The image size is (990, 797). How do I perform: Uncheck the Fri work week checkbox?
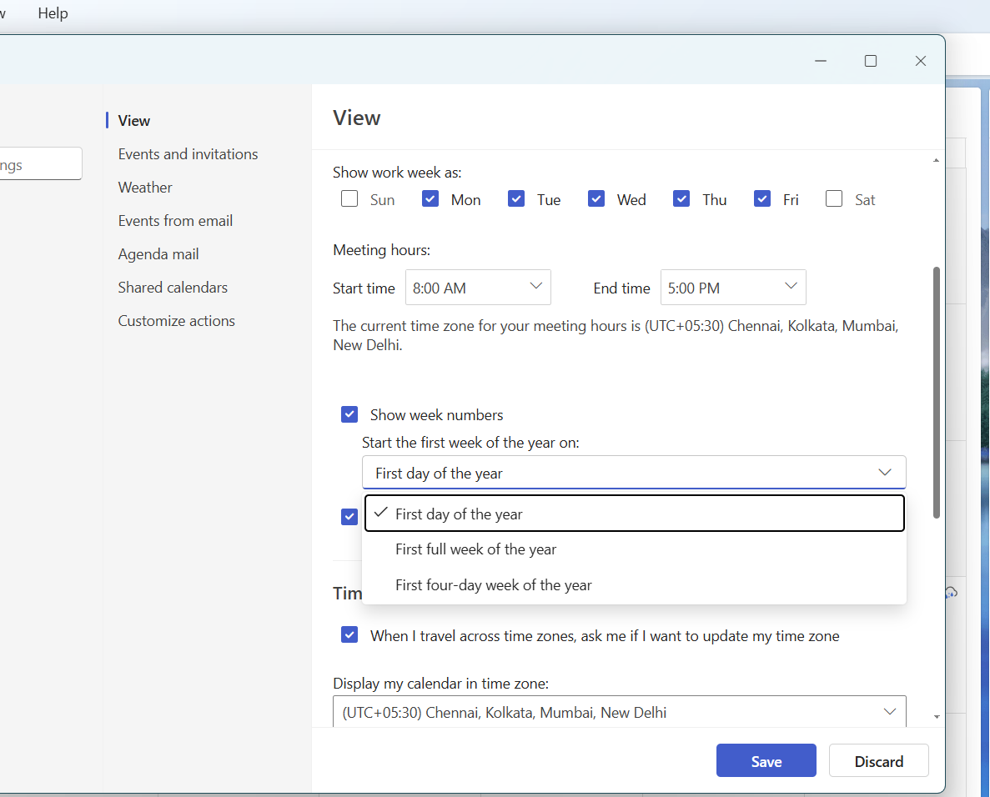[x=762, y=198]
